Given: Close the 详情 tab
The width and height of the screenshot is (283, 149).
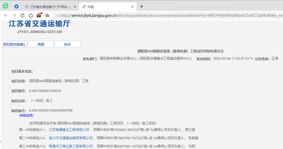Looking at the screenshot, I should (x=132, y=7).
